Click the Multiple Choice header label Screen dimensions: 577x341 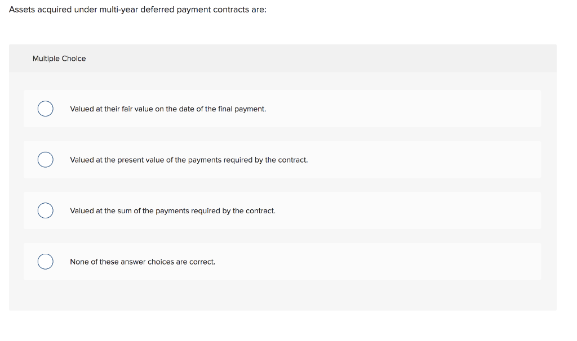(x=59, y=58)
